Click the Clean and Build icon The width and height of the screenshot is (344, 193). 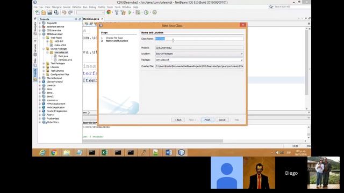click(x=123, y=12)
